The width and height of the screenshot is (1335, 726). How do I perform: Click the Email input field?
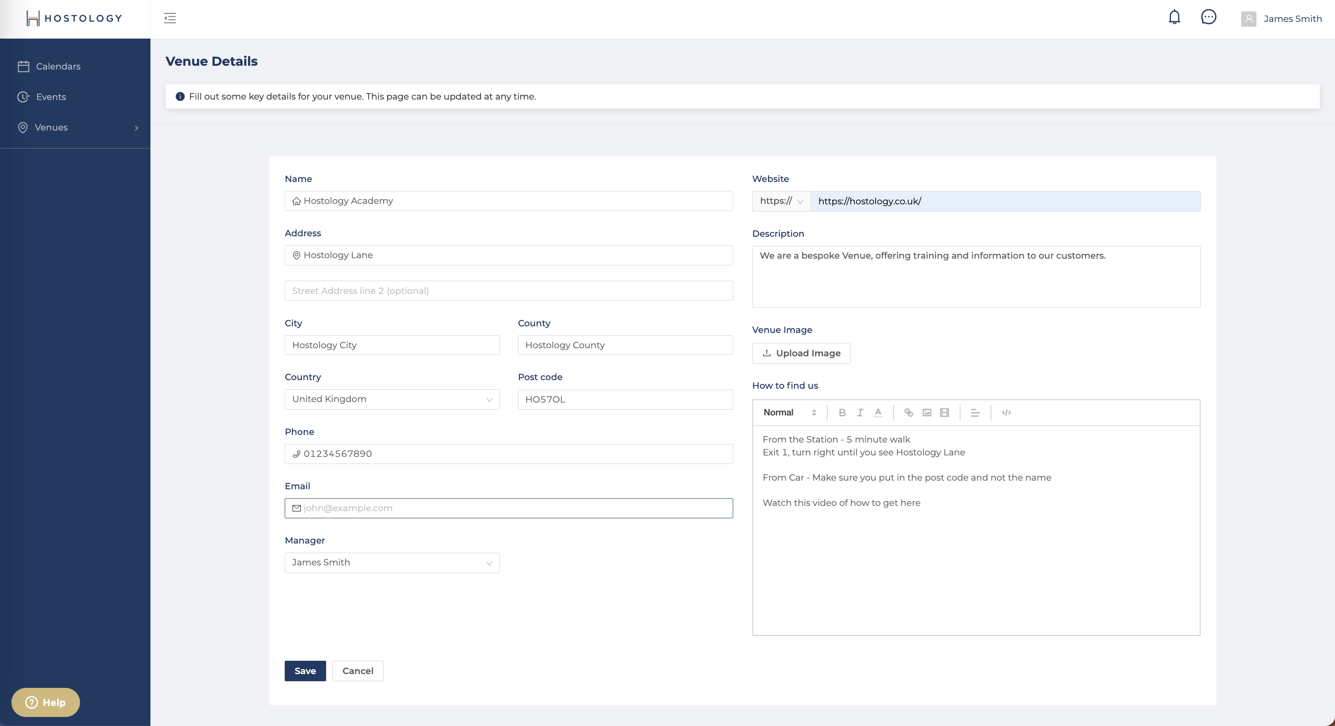pyautogui.click(x=508, y=508)
